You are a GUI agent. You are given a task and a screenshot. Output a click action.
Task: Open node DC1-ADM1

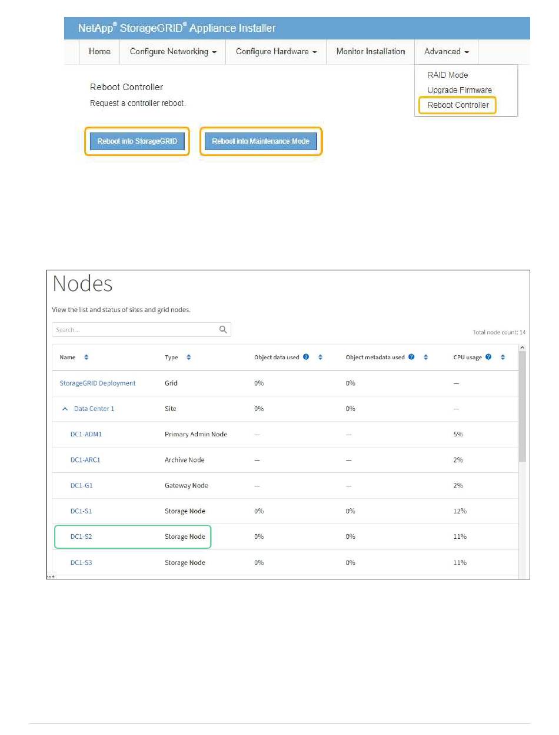coord(86,434)
